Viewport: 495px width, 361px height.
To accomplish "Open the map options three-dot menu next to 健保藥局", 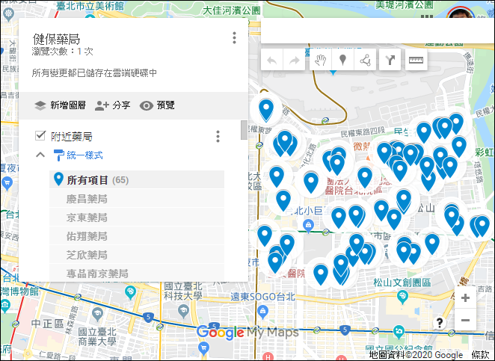I will (234, 38).
